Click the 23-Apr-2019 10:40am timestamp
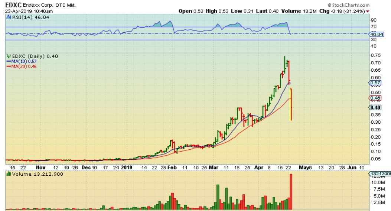 pos(29,11)
